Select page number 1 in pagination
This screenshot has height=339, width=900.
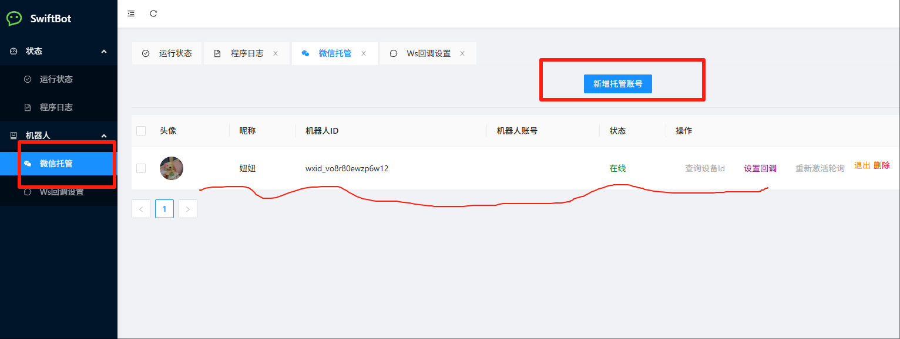164,209
